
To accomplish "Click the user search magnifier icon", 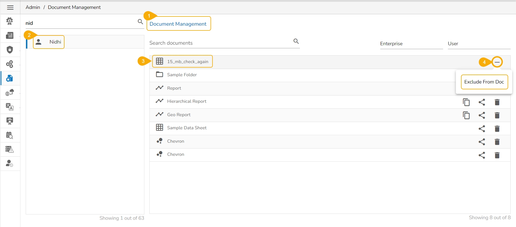I will (140, 22).
